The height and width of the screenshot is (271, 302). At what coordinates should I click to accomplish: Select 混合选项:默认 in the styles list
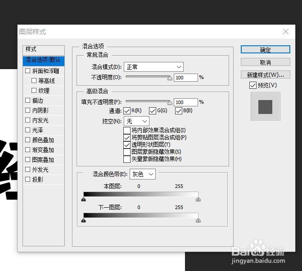[44, 61]
